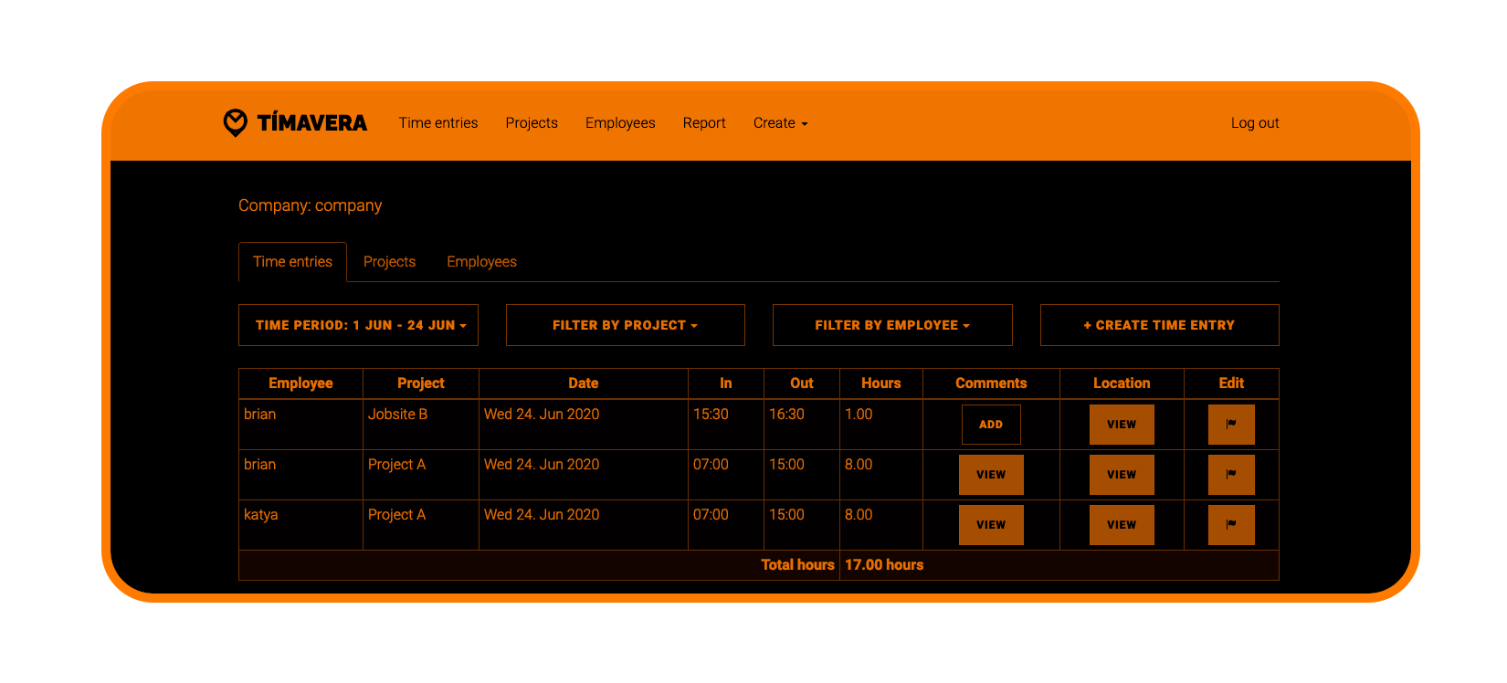Click the Edit column header

pyautogui.click(x=1231, y=384)
